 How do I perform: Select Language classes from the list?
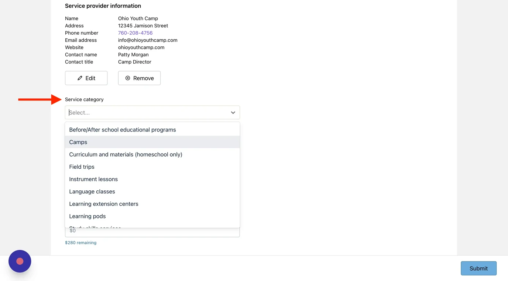(x=152, y=192)
